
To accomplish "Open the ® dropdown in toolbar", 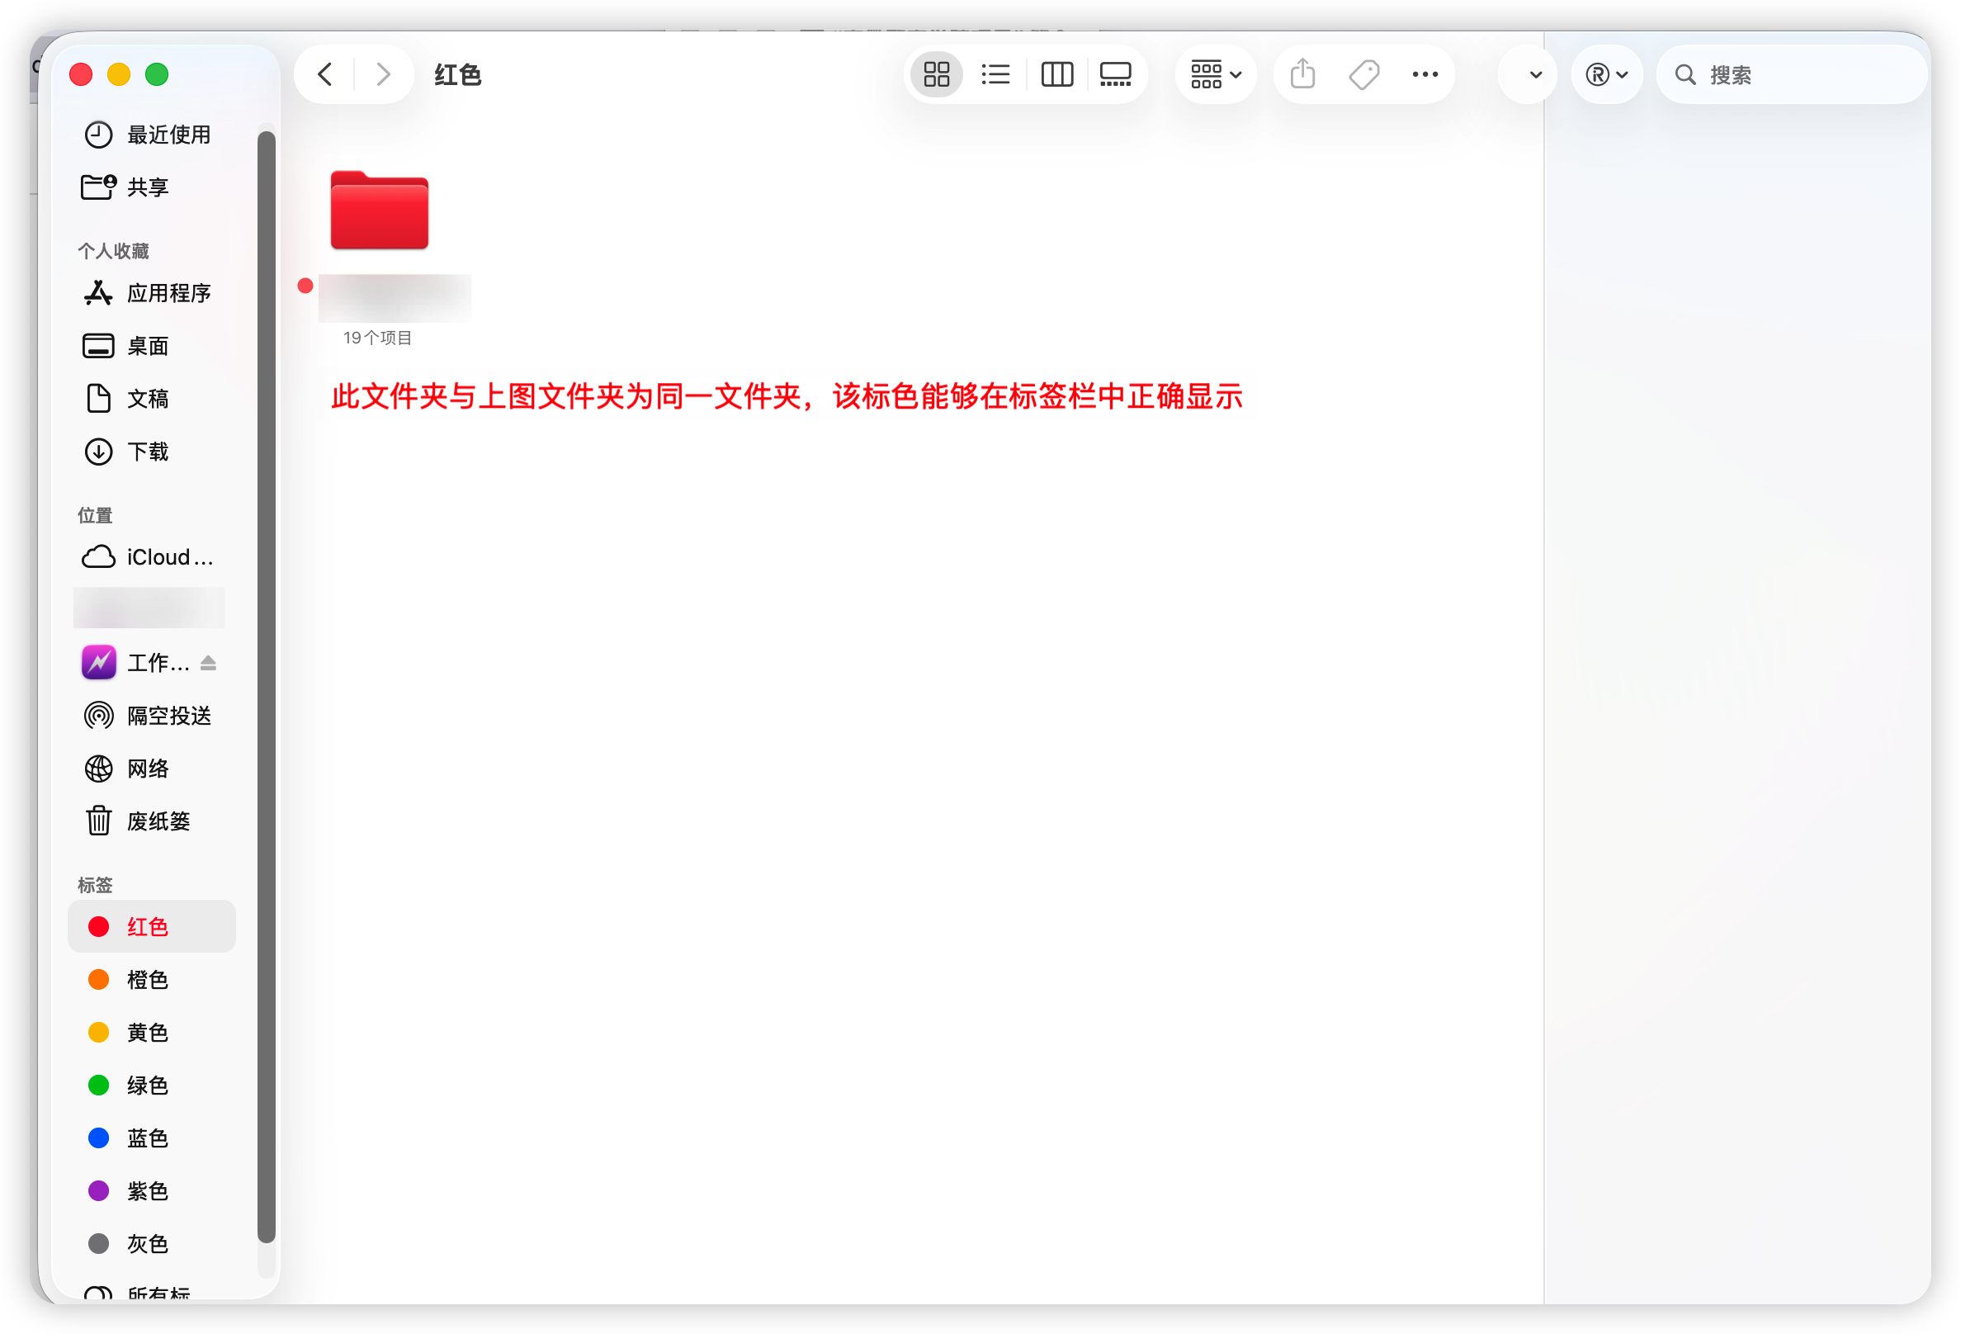I will coord(1606,74).
